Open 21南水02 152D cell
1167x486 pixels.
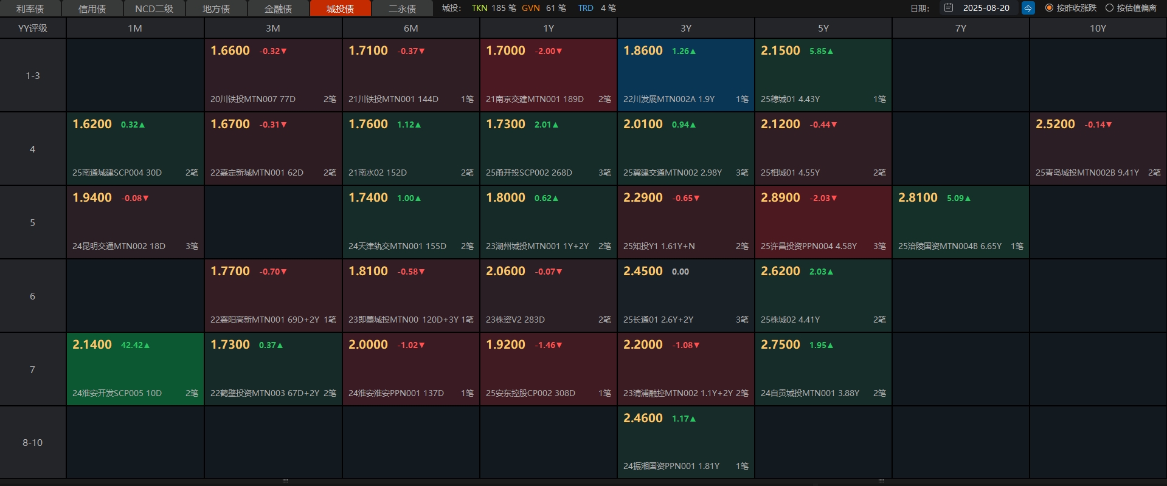click(411, 149)
